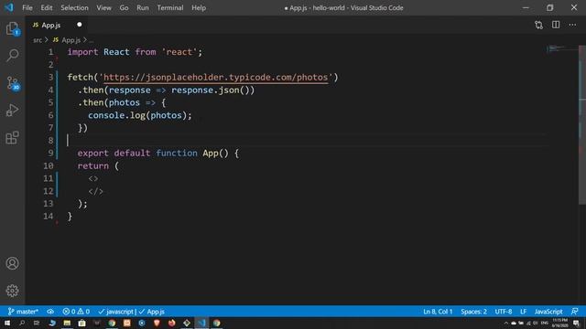Screen dimensions: 586x329
Task: Click the Open Changes icon in editor toolbar
Action: 538,25
